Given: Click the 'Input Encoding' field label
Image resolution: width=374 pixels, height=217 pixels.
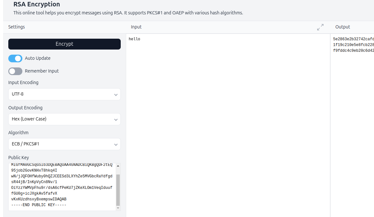Looking at the screenshot, I should 23,82.
